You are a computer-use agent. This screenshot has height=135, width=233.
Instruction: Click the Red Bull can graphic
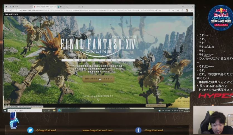click(x=14, y=120)
